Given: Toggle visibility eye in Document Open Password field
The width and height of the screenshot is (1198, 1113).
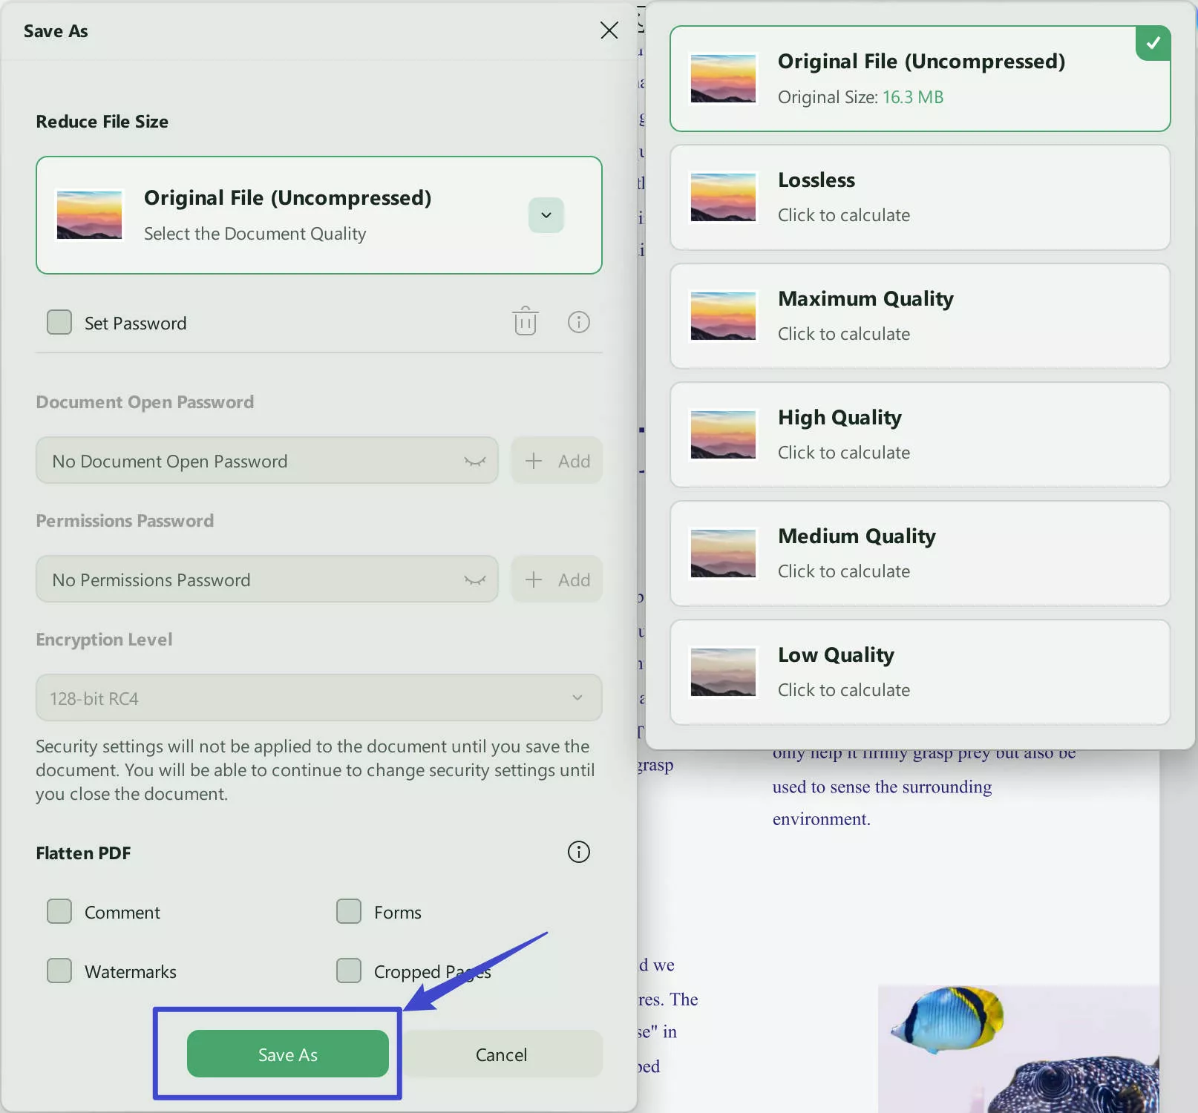Looking at the screenshot, I should click(474, 462).
